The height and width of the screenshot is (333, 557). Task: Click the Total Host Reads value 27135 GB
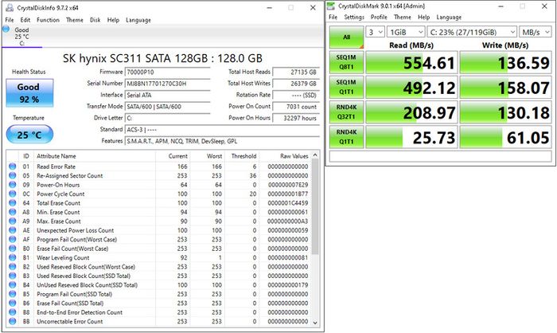(x=296, y=72)
